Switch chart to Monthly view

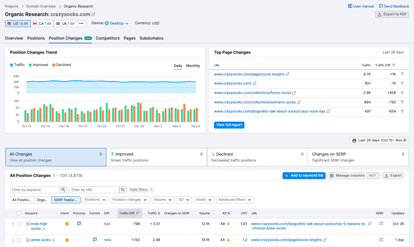[193, 66]
